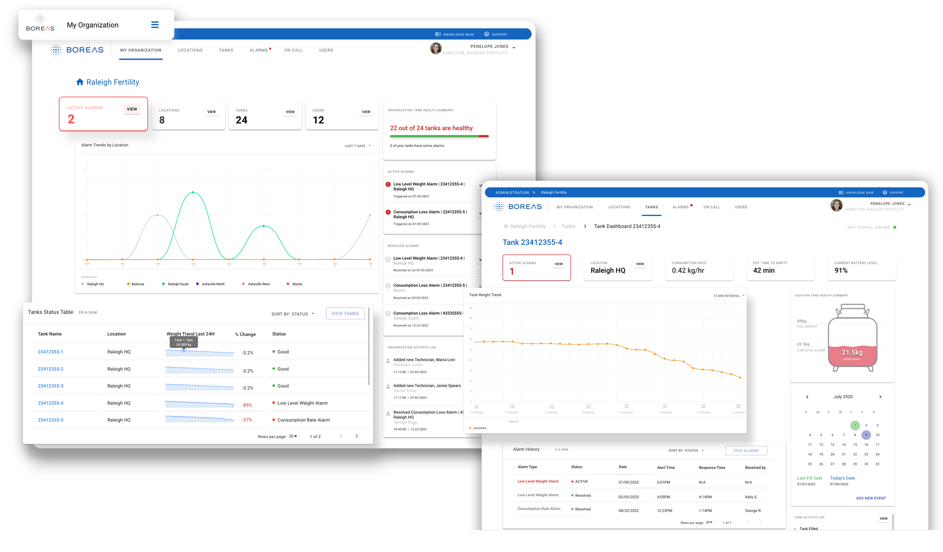This screenshot has width=943, height=552.
Task: Click the Knowledge Base book icon
Action: click(x=438, y=34)
